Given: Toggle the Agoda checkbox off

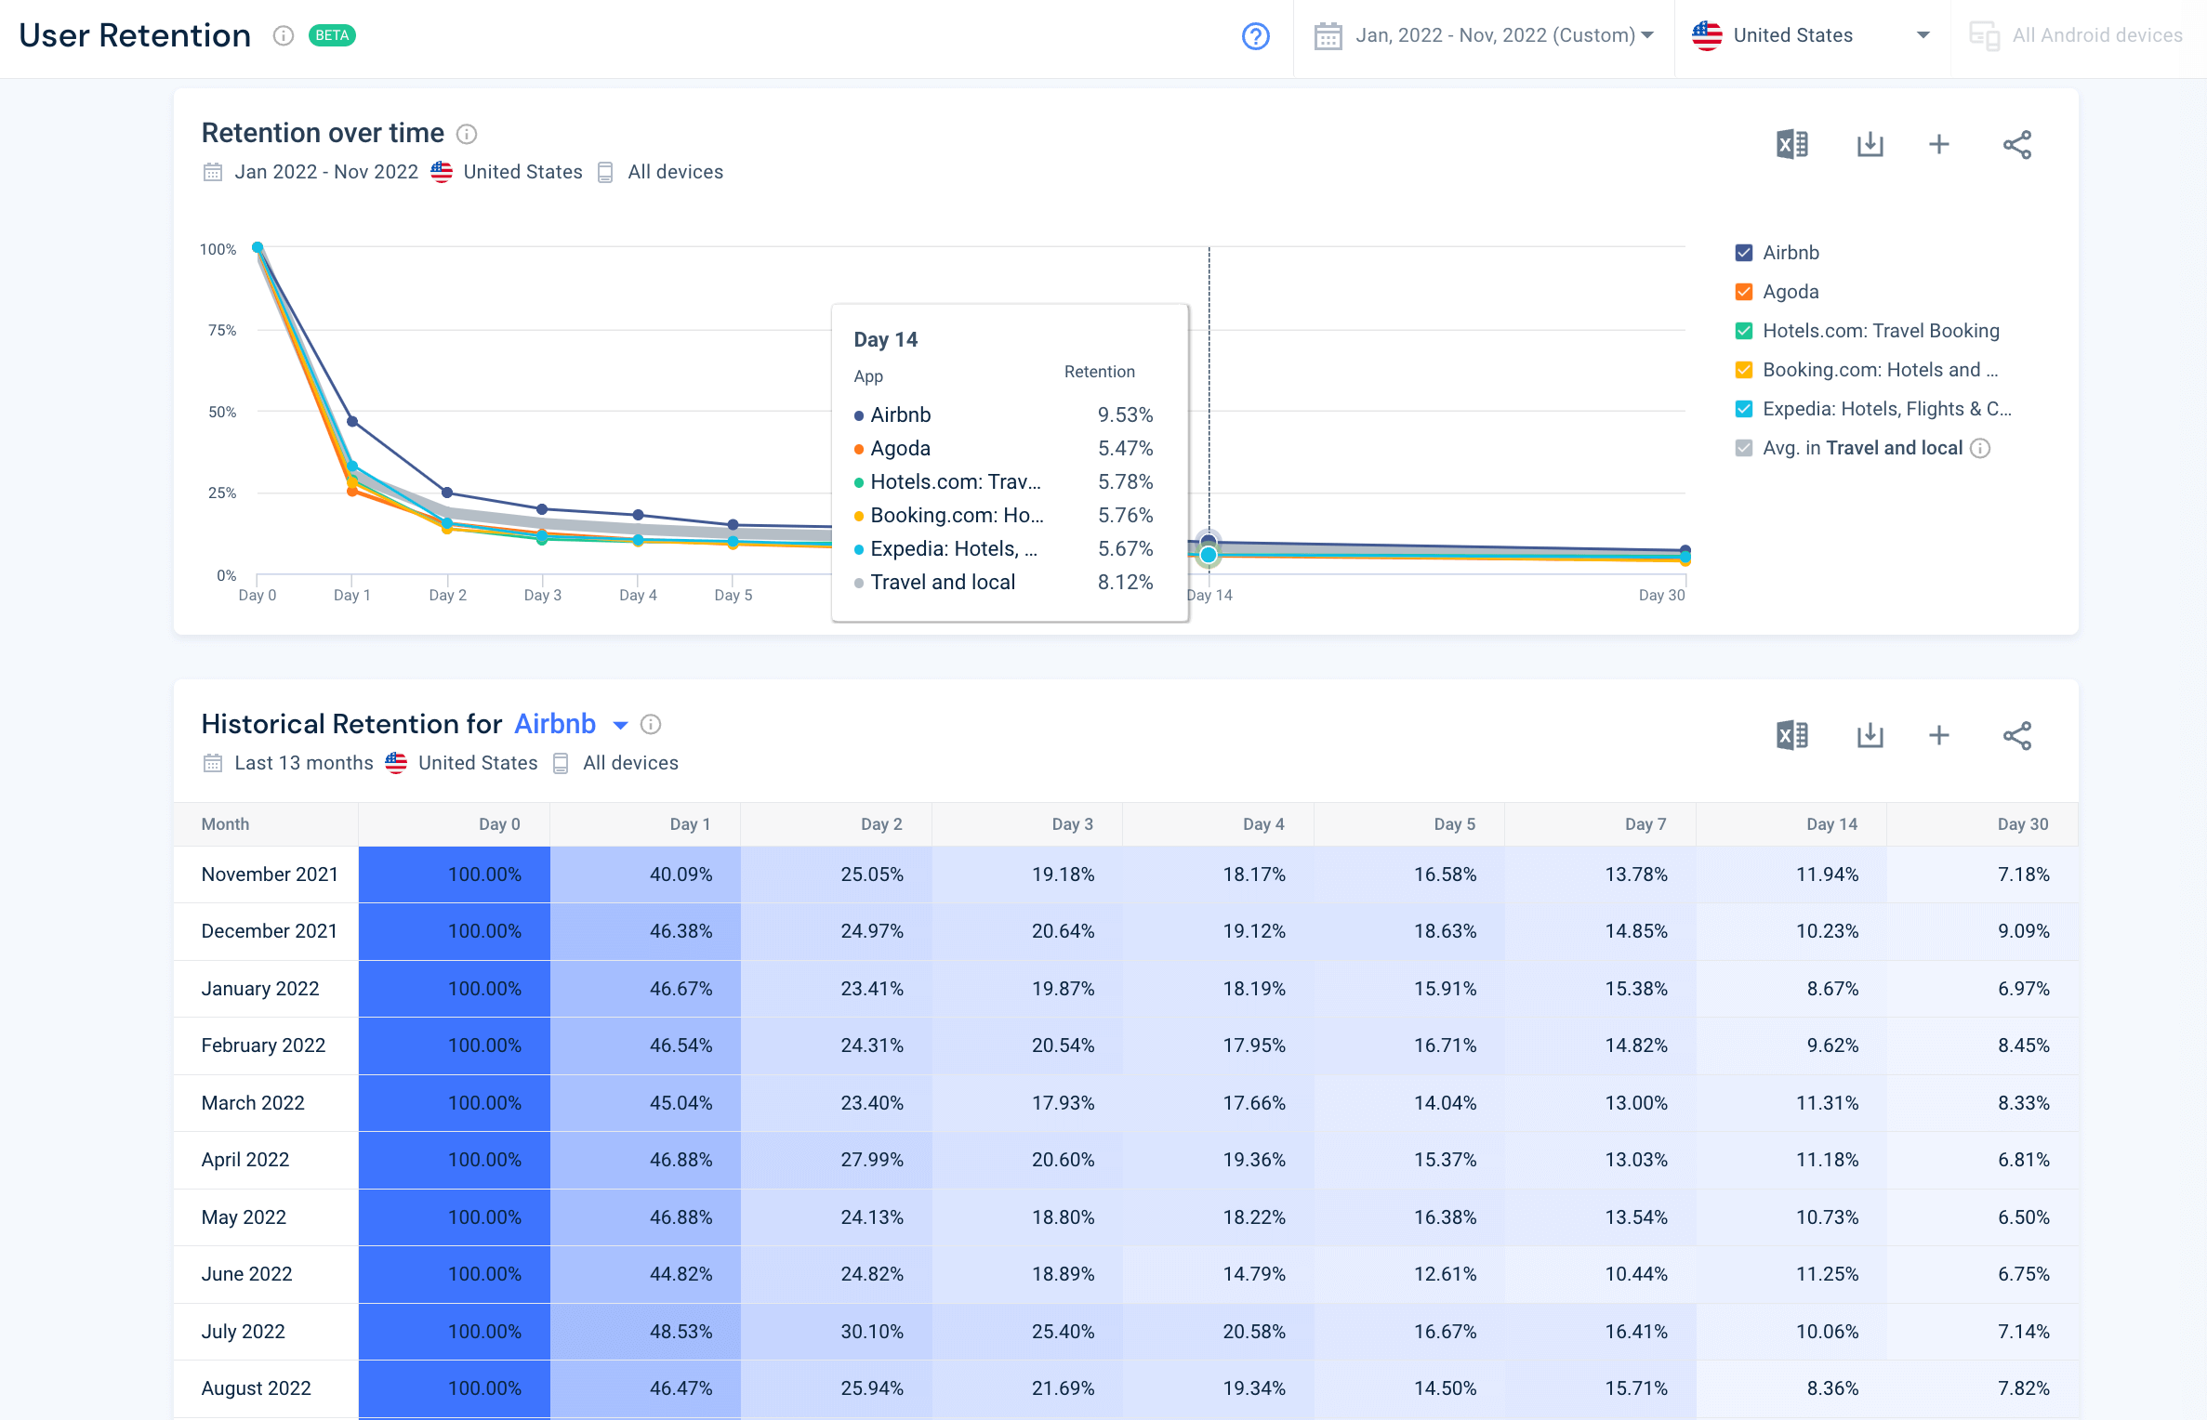Looking at the screenshot, I should coord(1742,291).
